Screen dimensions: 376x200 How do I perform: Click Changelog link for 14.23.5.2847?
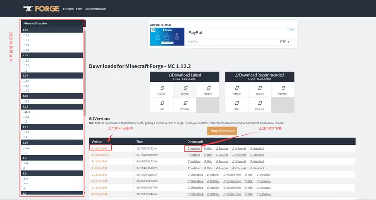click(x=195, y=175)
